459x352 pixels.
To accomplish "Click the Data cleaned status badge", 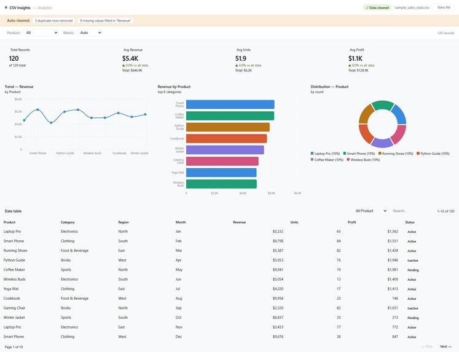I will coord(377,7).
